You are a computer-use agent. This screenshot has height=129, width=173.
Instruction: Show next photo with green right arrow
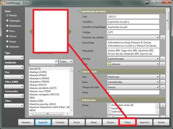(70, 32)
